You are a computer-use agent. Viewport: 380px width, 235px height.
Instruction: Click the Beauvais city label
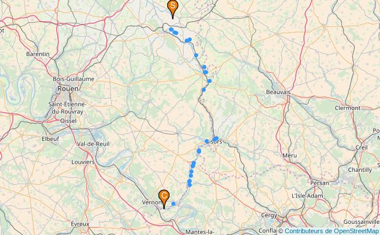coord(278,92)
